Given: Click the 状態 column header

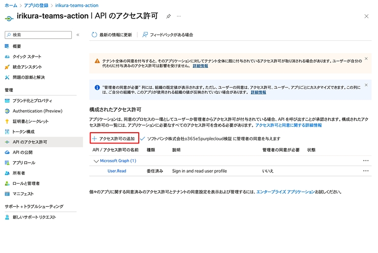Looking at the screenshot, I should pos(311,150).
